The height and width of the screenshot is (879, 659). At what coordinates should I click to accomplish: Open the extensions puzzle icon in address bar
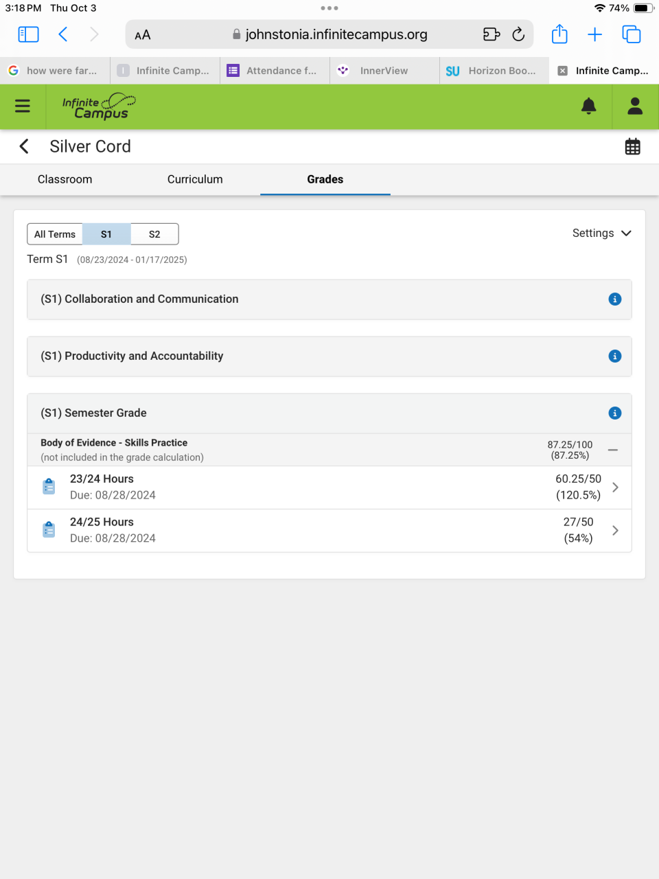point(492,34)
